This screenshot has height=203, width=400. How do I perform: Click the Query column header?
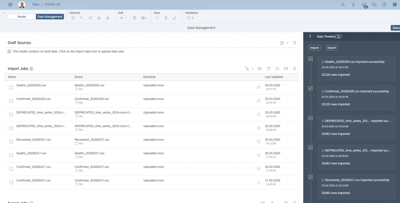[78, 77]
